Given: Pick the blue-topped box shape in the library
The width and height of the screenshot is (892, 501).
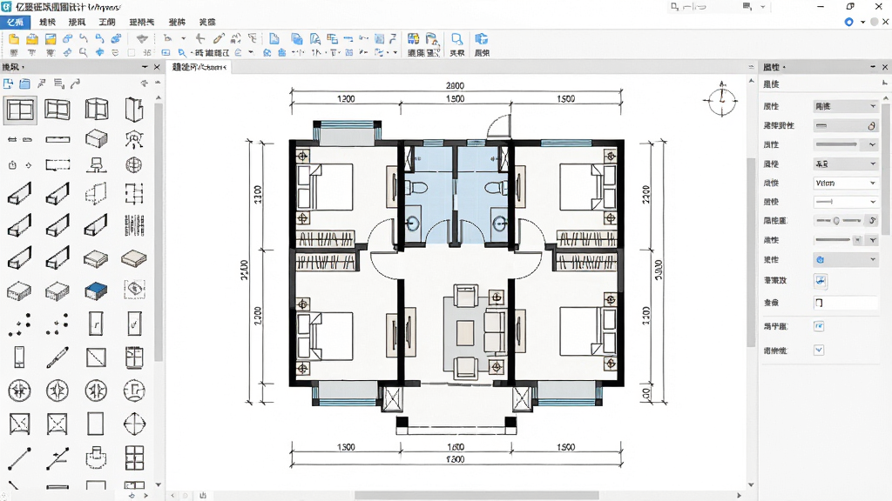Looking at the screenshot, I should 96,292.
